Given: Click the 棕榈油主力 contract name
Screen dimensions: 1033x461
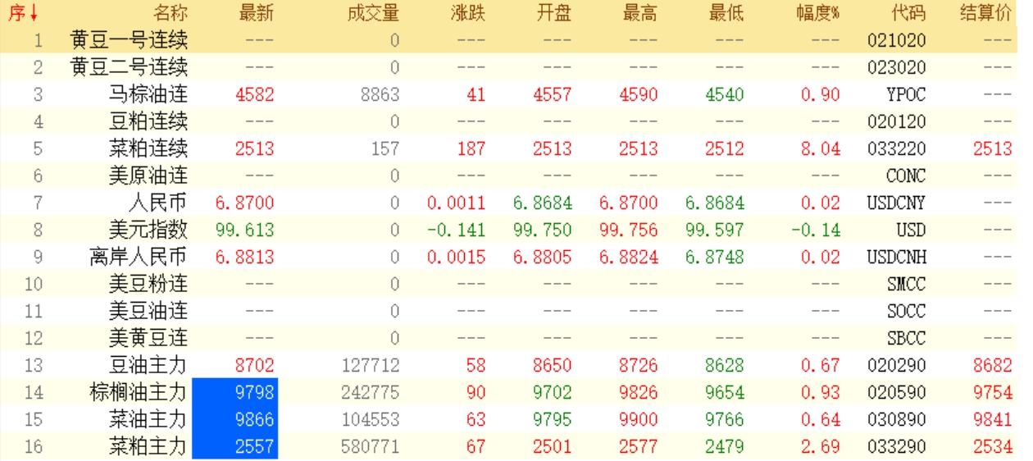Looking at the screenshot, I should click(x=139, y=392).
